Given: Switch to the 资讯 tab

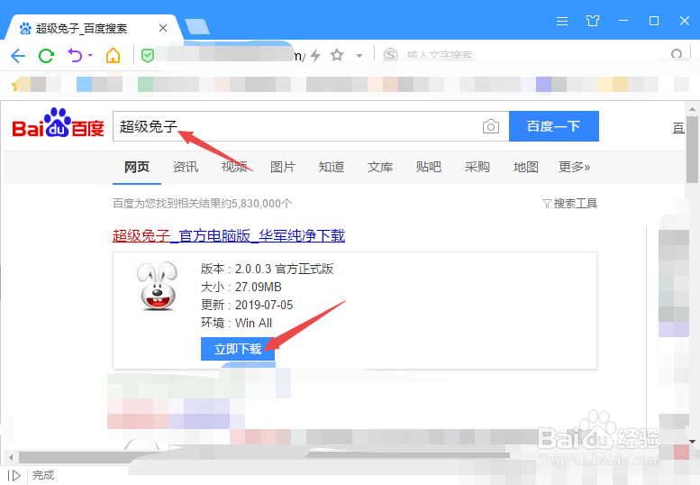Looking at the screenshot, I should click(x=186, y=167).
